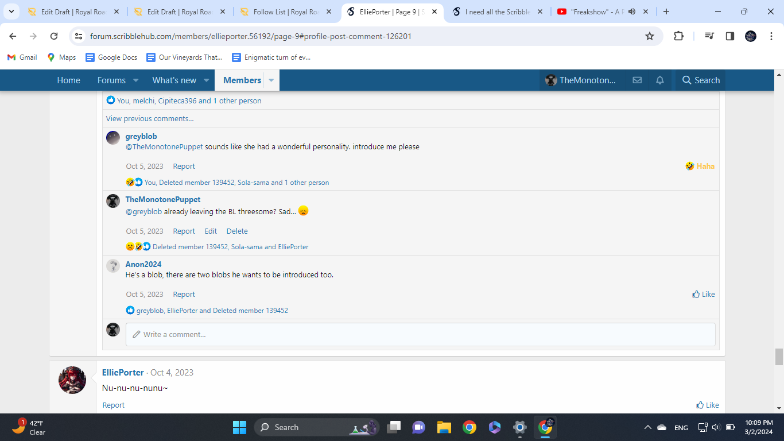
Task: Mute the YouTube tab speaker icon
Action: (x=632, y=11)
